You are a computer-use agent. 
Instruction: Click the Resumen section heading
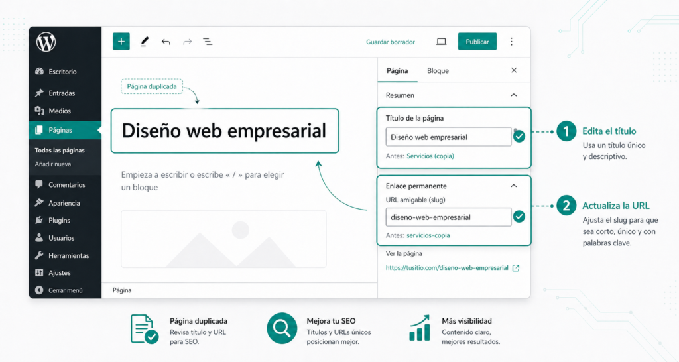tap(400, 95)
